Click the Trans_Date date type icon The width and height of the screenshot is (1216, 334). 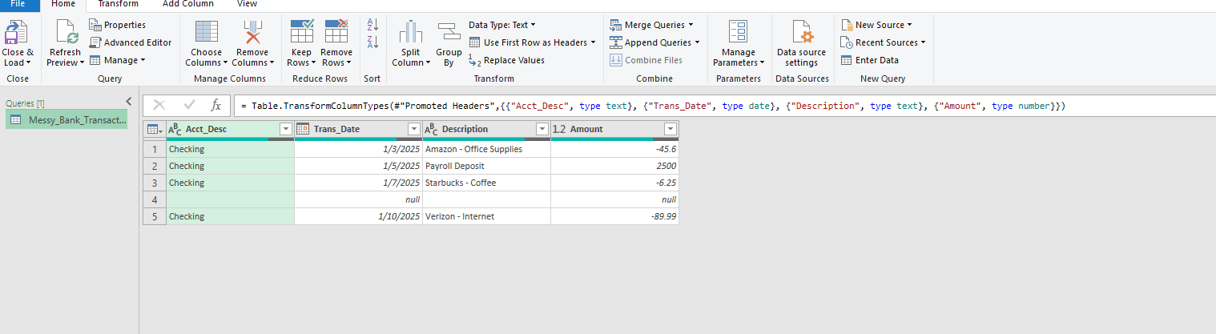pyautogui.click(x=303, y=129)
